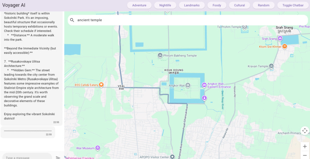Select the Ktom Sre Khmer restaurant pin
310x159 pixels.
[285, 47]
